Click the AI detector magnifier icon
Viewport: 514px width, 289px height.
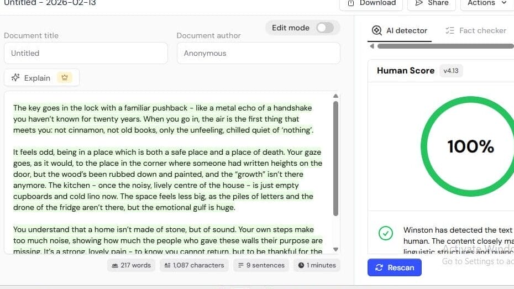377,30
